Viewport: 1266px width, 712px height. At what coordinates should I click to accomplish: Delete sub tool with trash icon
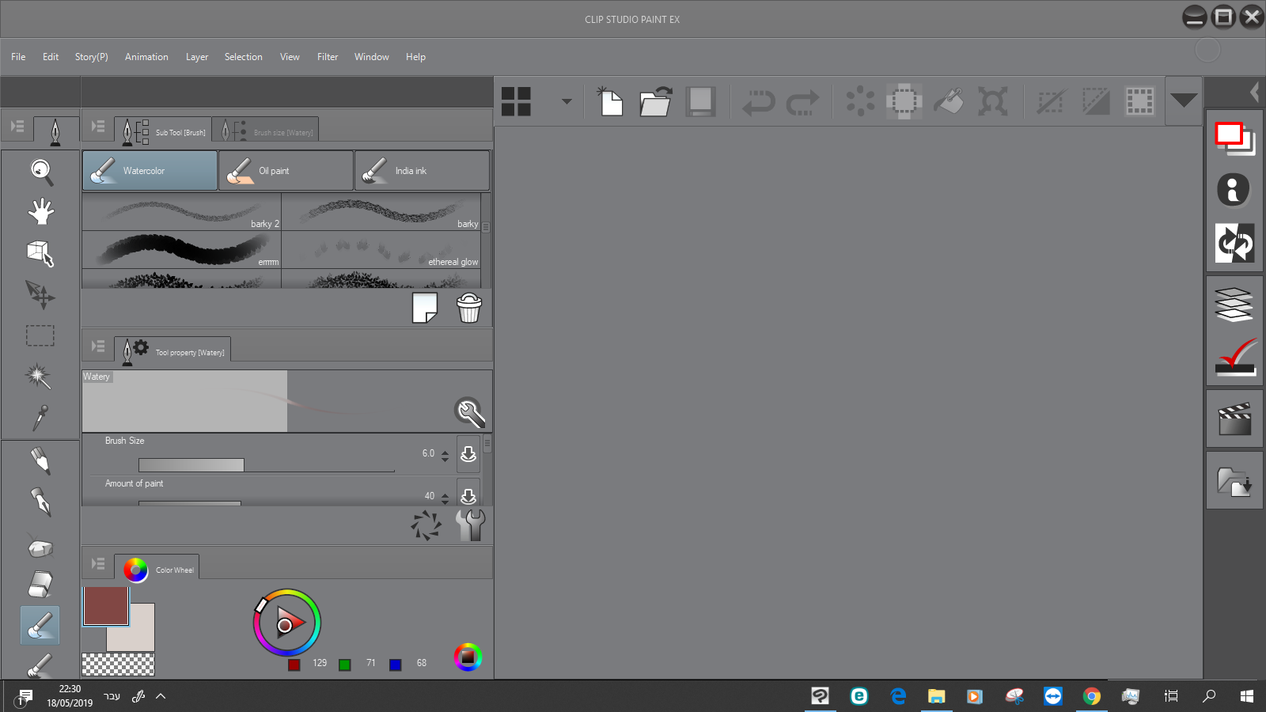pyautogui.click(x=469, y=308)
